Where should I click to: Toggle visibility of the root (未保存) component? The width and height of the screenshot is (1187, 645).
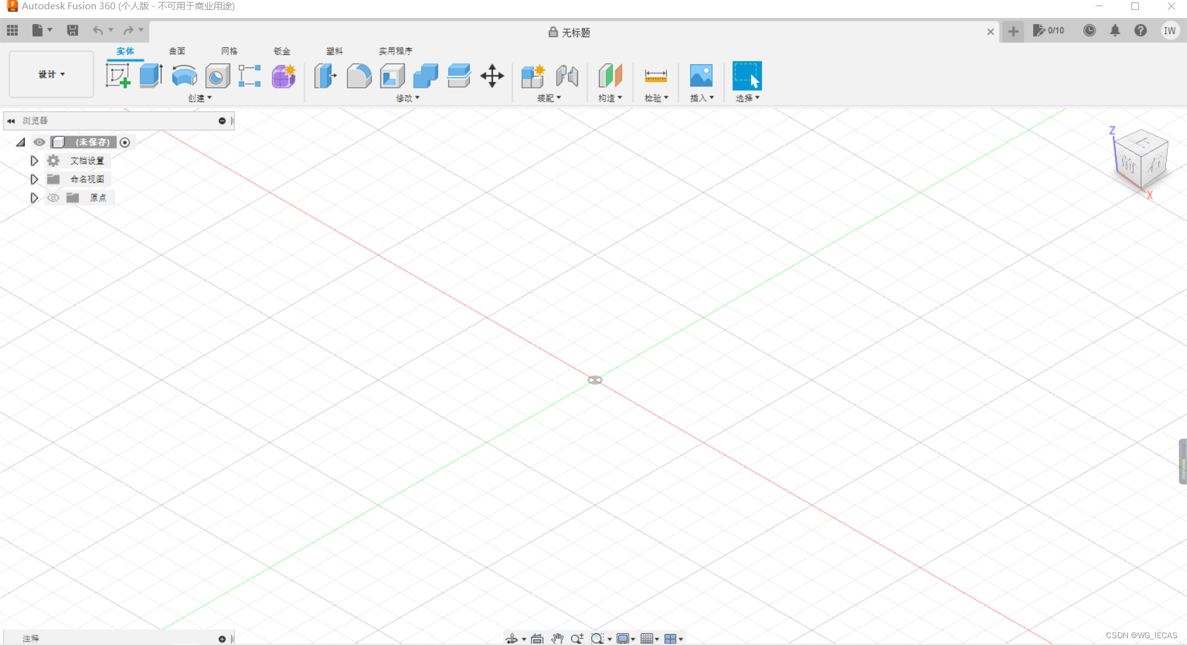pos(40,142)
